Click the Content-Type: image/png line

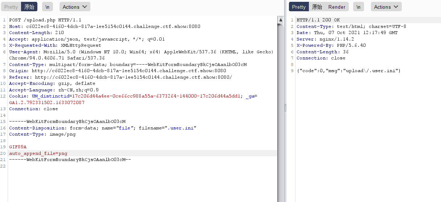coord(42,134)
